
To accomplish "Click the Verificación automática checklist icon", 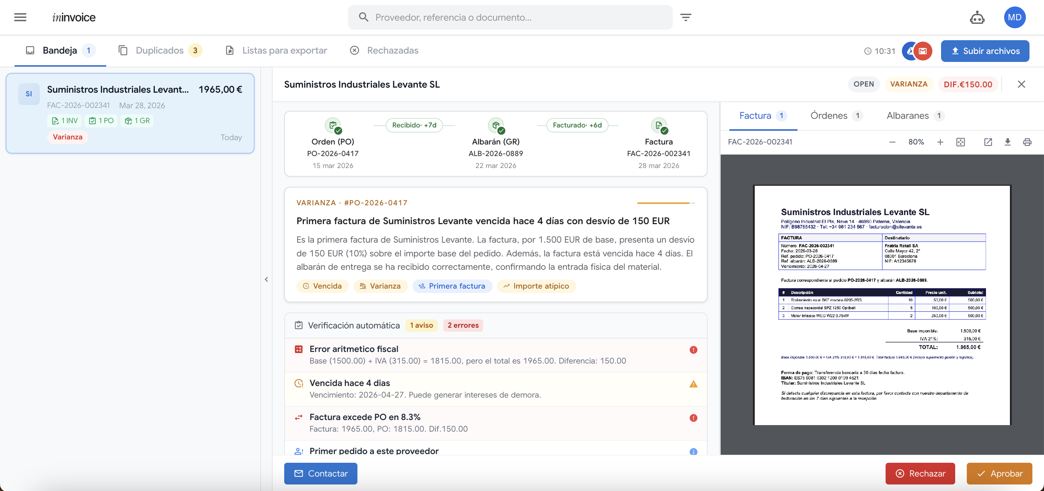I will point(299,326).
